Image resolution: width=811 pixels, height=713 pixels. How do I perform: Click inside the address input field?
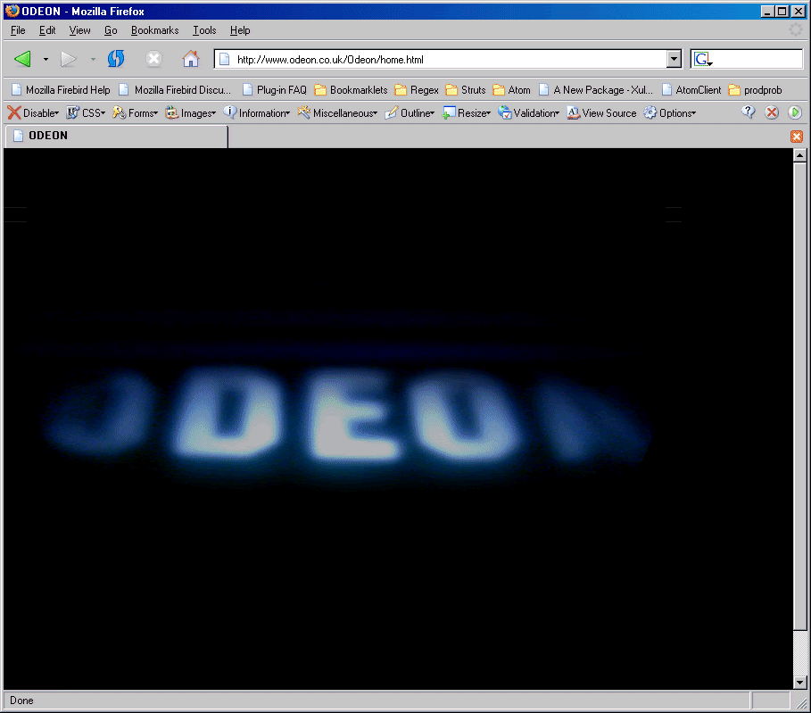tap(401, 59)
